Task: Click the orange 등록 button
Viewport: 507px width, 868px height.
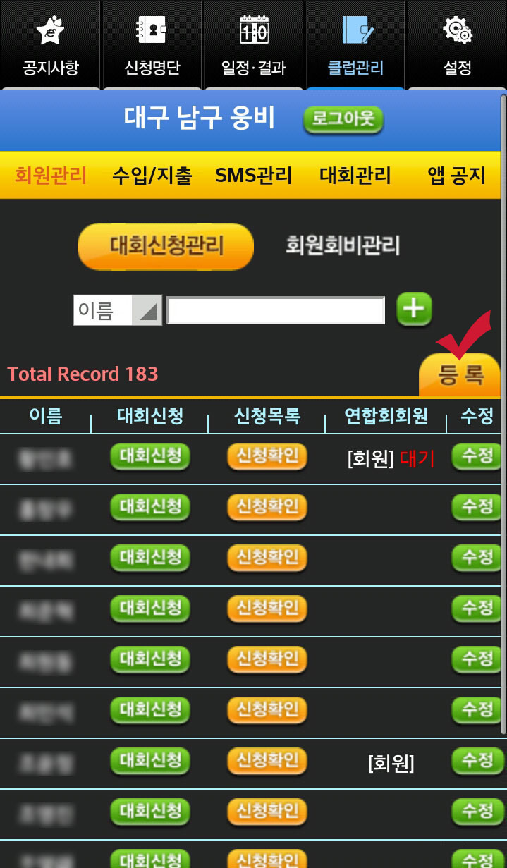Action: click(x=460, y=374)
